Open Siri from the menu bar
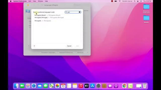Screen dimensions: 161x90 click(141, 1)
